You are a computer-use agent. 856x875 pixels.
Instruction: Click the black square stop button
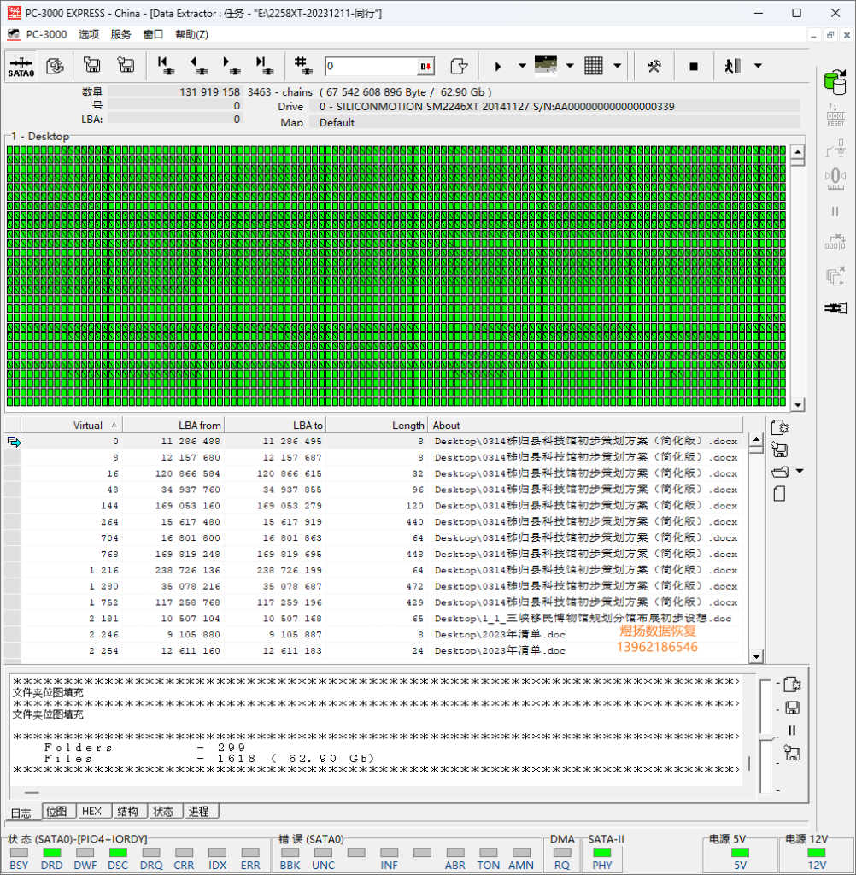coord(694,67)
